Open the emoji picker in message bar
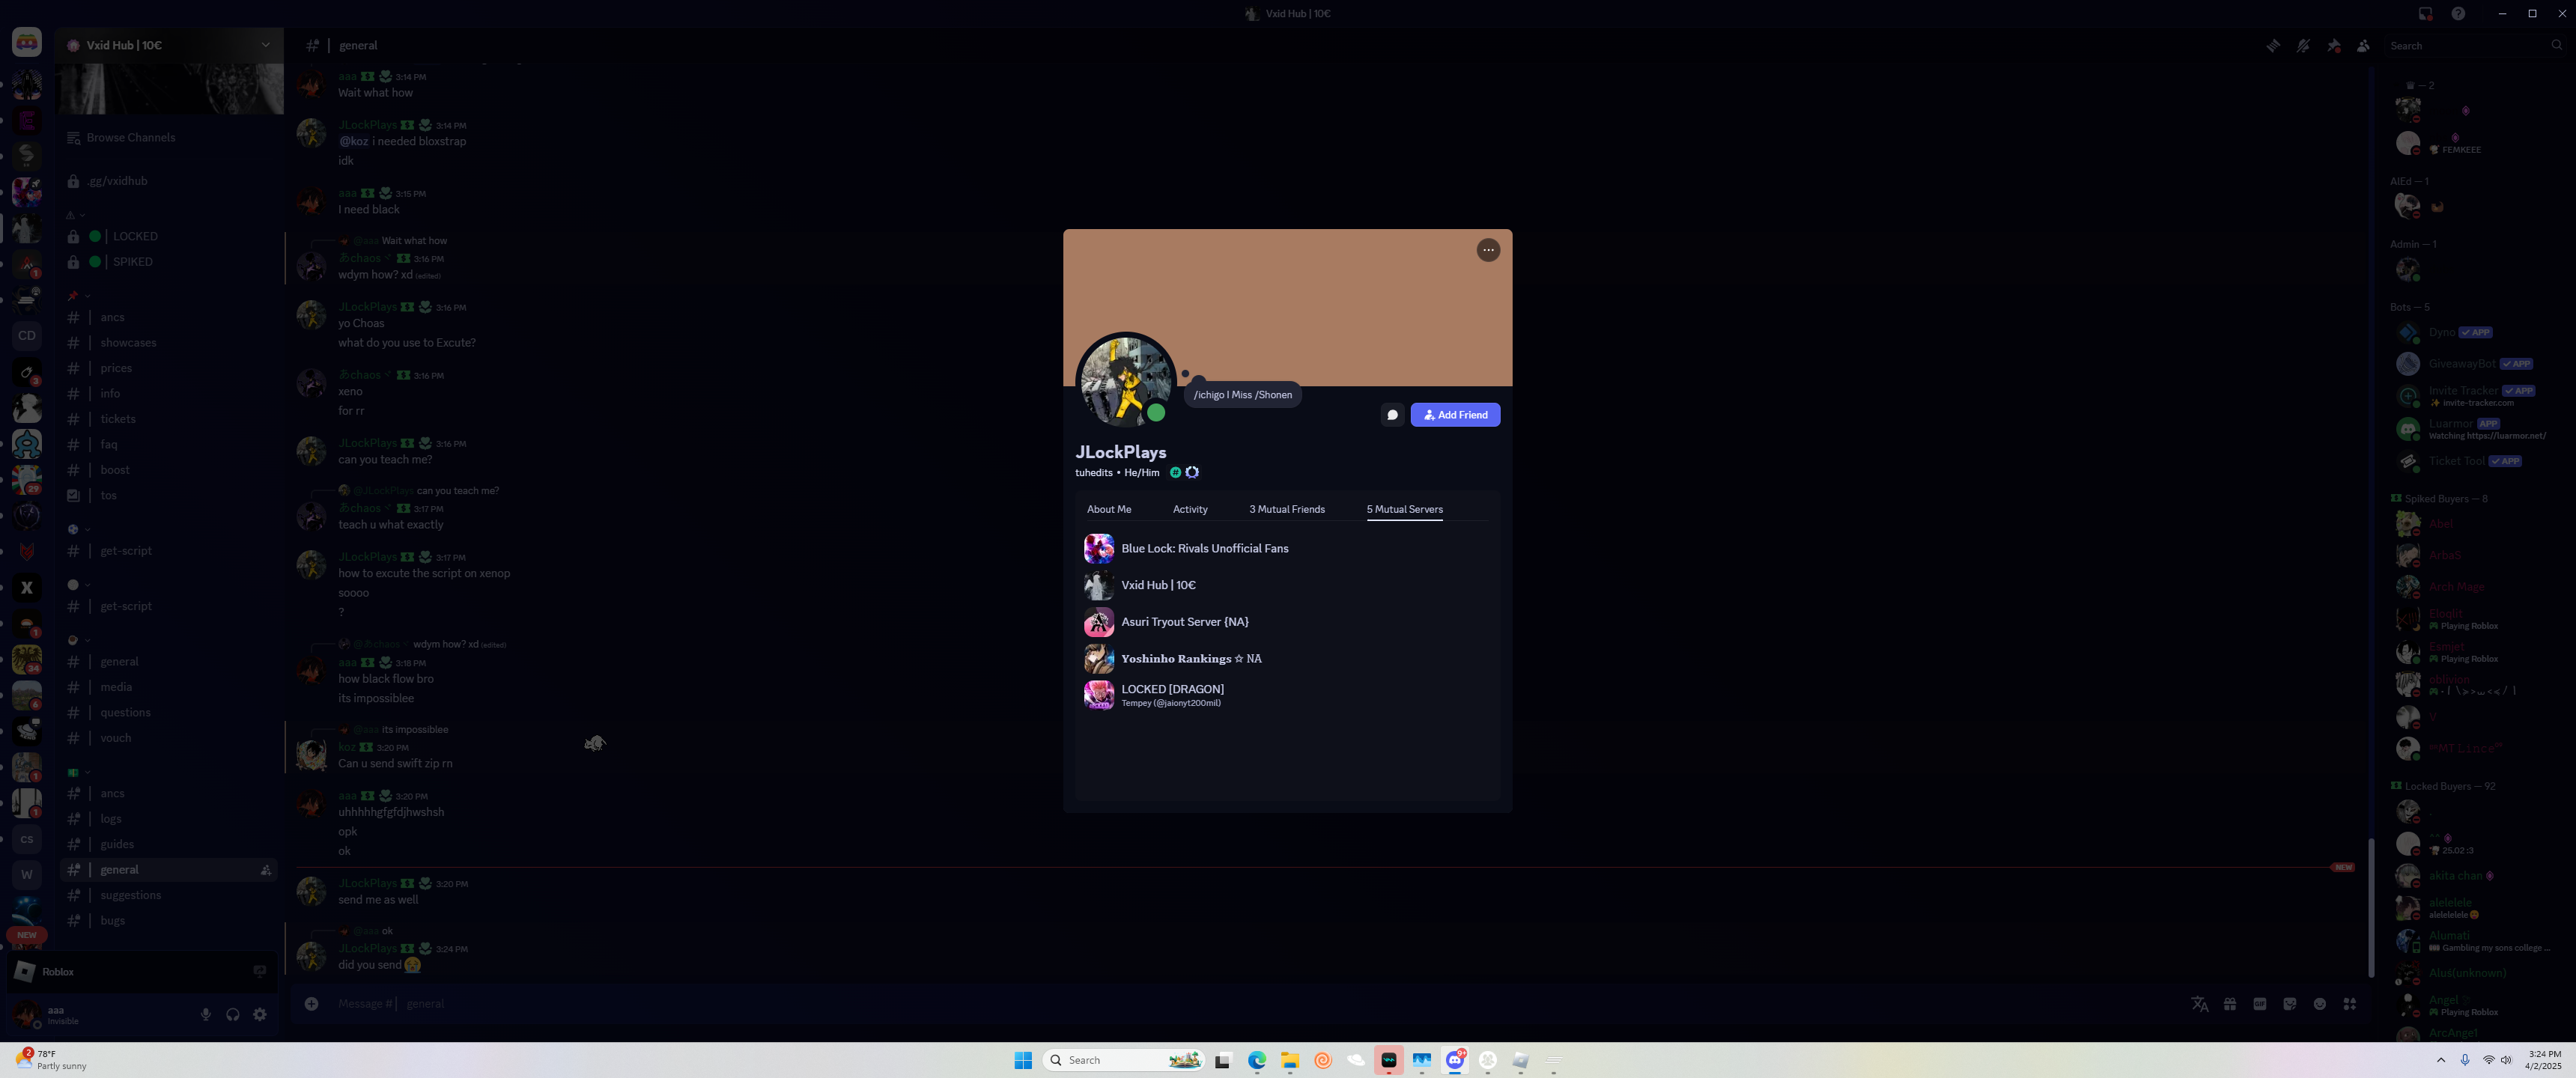The height and width of the screenshot is (1078, 2576). [2319, 1004]
